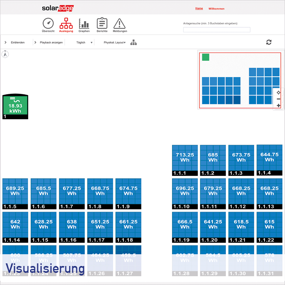Click the refresh icon
The width and height of the screenshot is (285, 285).
(x=269, y=42)
